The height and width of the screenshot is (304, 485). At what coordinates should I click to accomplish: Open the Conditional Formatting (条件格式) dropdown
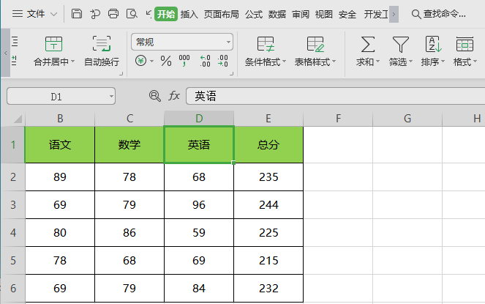point(265,62)
